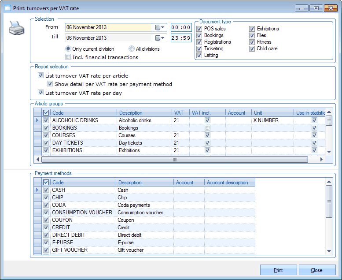Click the Close button
Image resolution: width=342 pixels, height=280 pixels.
[x=316, y=270]
